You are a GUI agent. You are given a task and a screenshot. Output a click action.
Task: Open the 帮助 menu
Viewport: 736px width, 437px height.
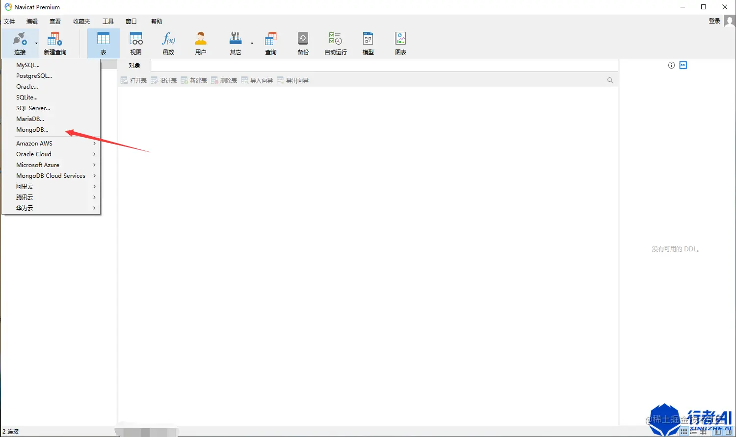pyautogui.click(x=157, y=22)
